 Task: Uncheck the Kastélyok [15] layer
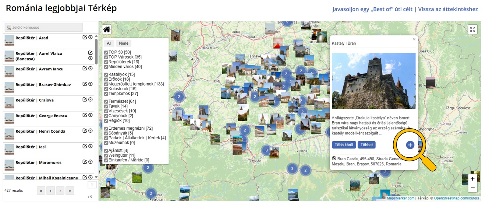pos(106,75)
